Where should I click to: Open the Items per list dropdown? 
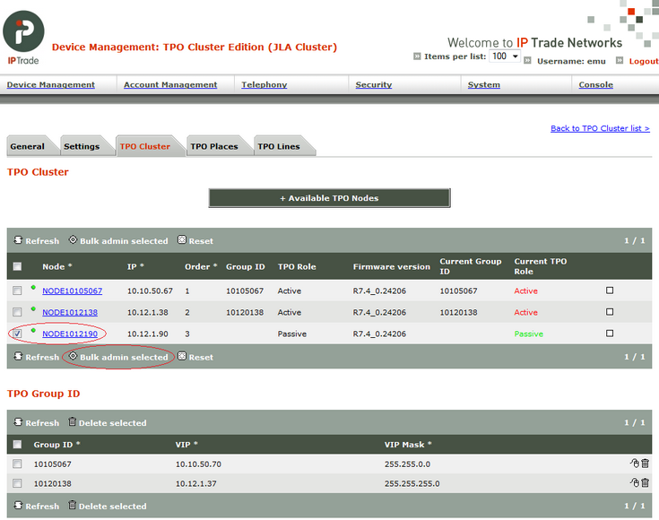[505, 56]
